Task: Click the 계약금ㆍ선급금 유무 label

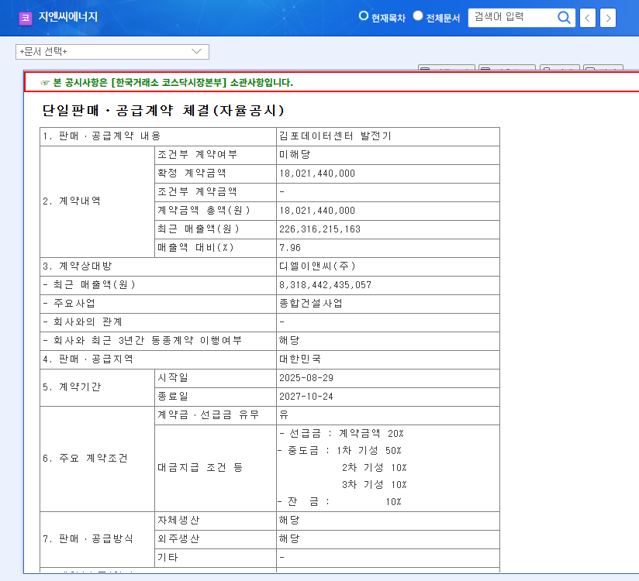Action: click(x=209, y=415)
